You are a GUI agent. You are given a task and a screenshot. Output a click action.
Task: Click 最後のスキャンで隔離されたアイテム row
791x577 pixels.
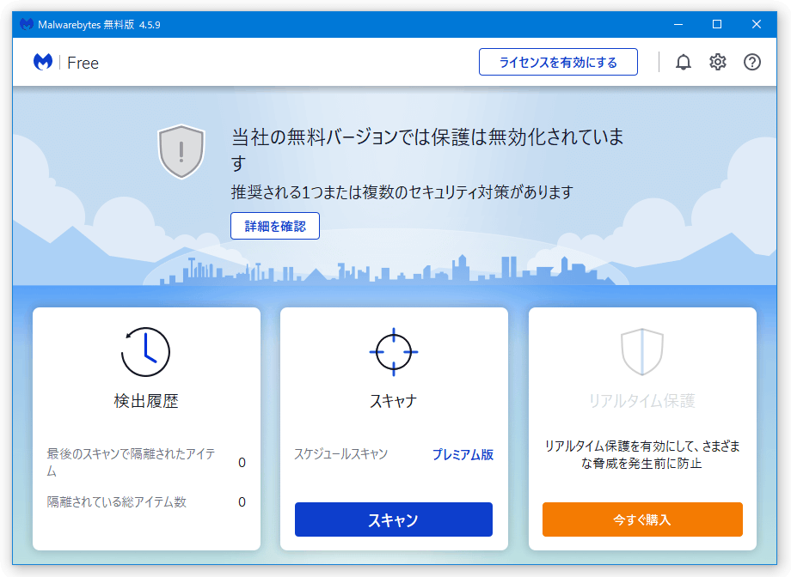point(146,463)
